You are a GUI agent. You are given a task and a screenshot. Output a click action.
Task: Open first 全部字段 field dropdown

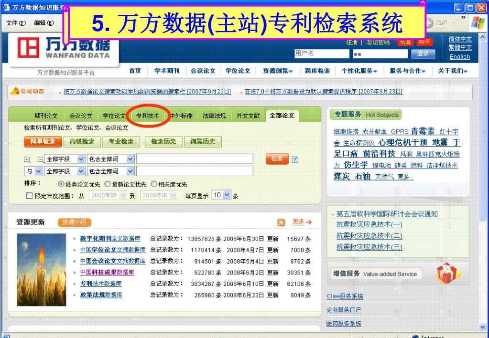[65, 159]
